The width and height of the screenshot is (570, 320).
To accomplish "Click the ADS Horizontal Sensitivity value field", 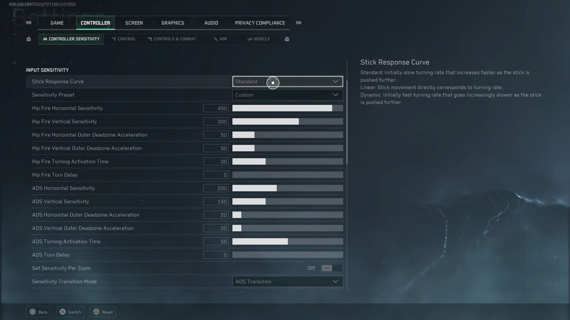I will pyautogui.click(x=216, y=188).
